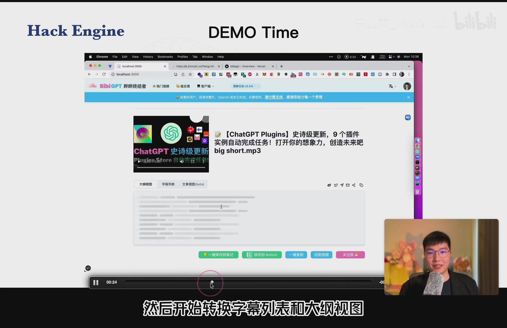Click the Telegram paper plane icon
507x328 pixels.
coord(342,185)
